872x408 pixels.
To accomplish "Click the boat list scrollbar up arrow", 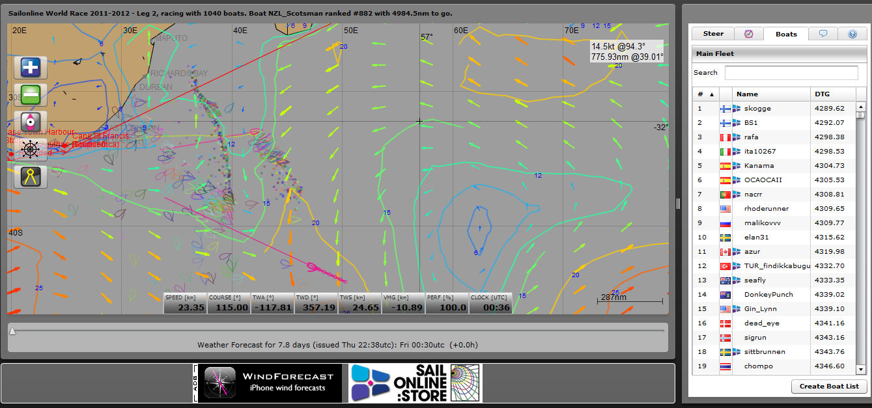I will (860, 107).
